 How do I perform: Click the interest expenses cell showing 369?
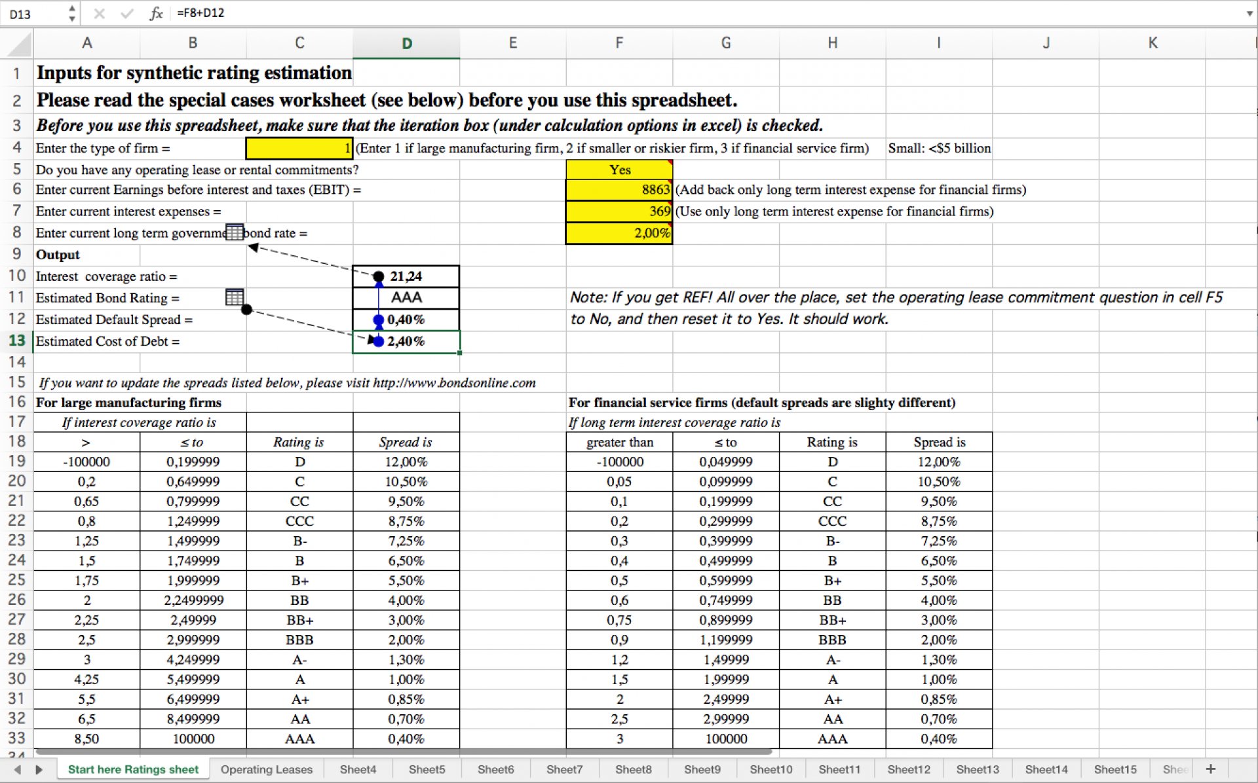619,211
